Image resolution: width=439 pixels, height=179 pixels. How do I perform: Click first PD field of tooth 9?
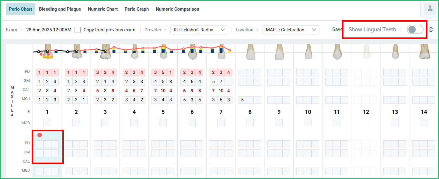[271, 72]
